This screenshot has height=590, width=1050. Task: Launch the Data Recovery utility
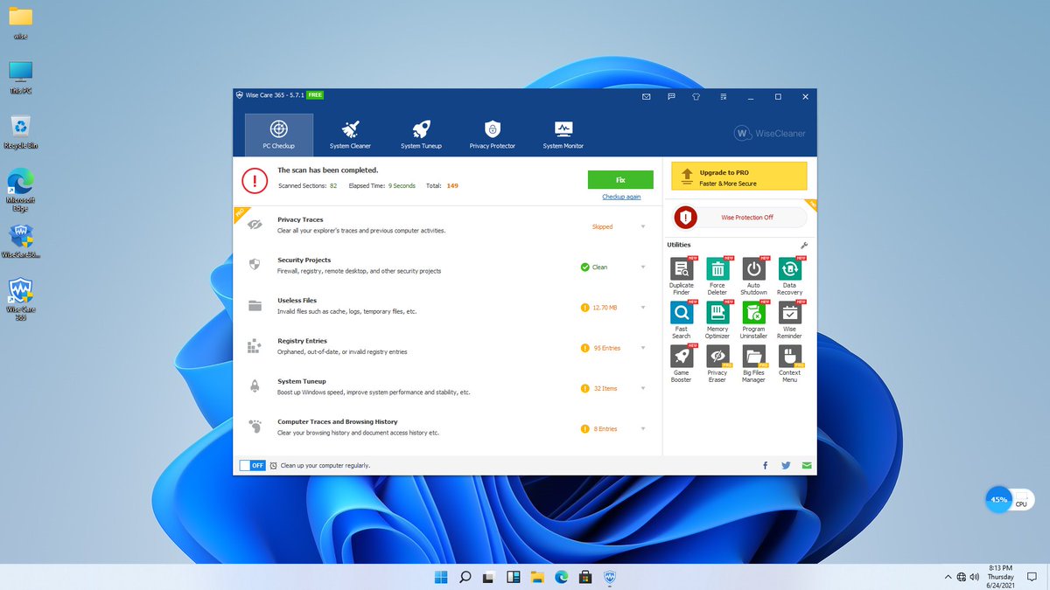point(789,276)
